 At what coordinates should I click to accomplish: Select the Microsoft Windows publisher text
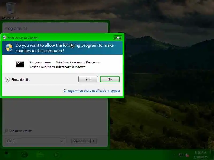(x=71, y=67)
